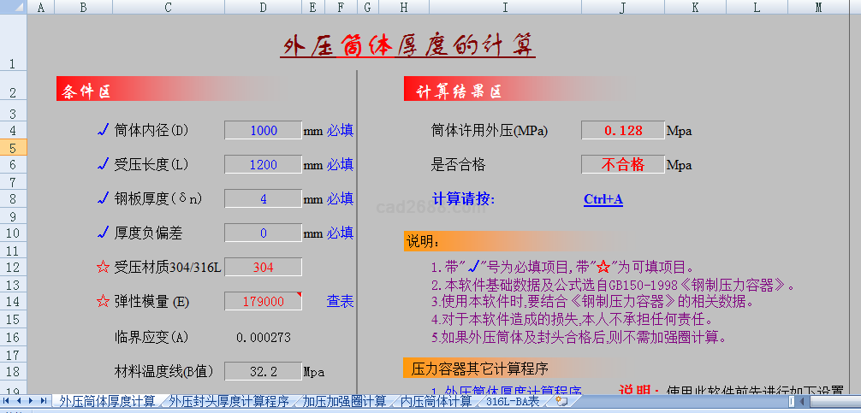Image resolution: width=861 pixels, height=413 pixels.
Task: Select the 内压筒体计算 sheet tab
Action: click(436, 401)
